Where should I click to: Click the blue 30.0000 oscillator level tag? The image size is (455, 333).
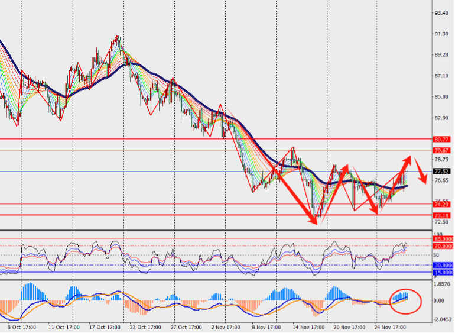click(443, 266)
